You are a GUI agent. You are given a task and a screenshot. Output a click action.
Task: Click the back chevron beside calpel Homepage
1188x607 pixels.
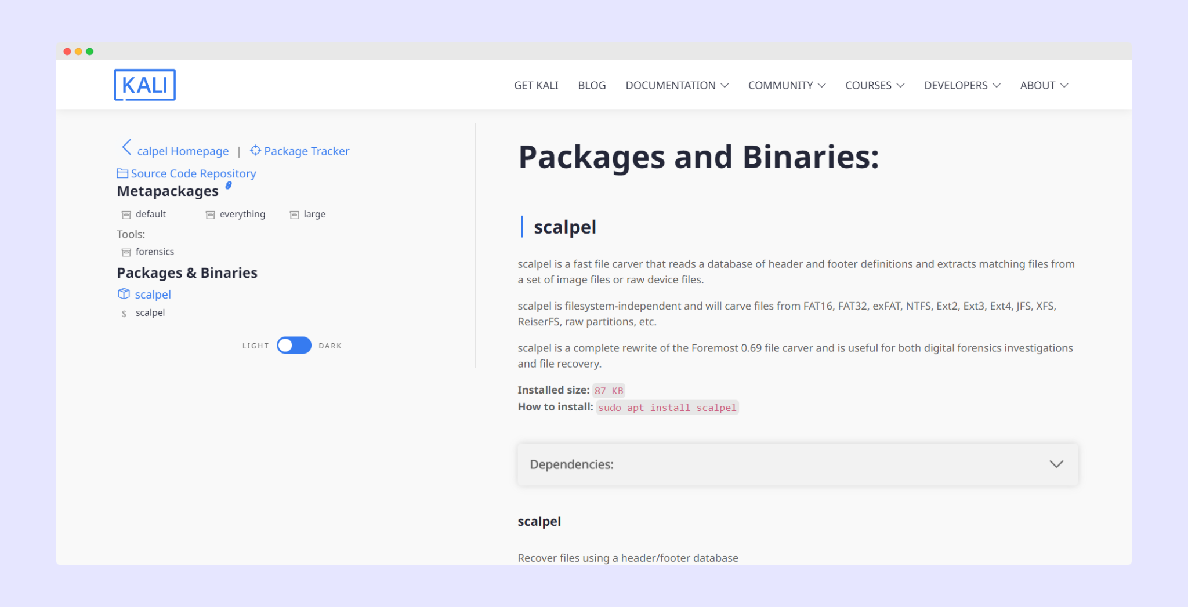point(126,148)
